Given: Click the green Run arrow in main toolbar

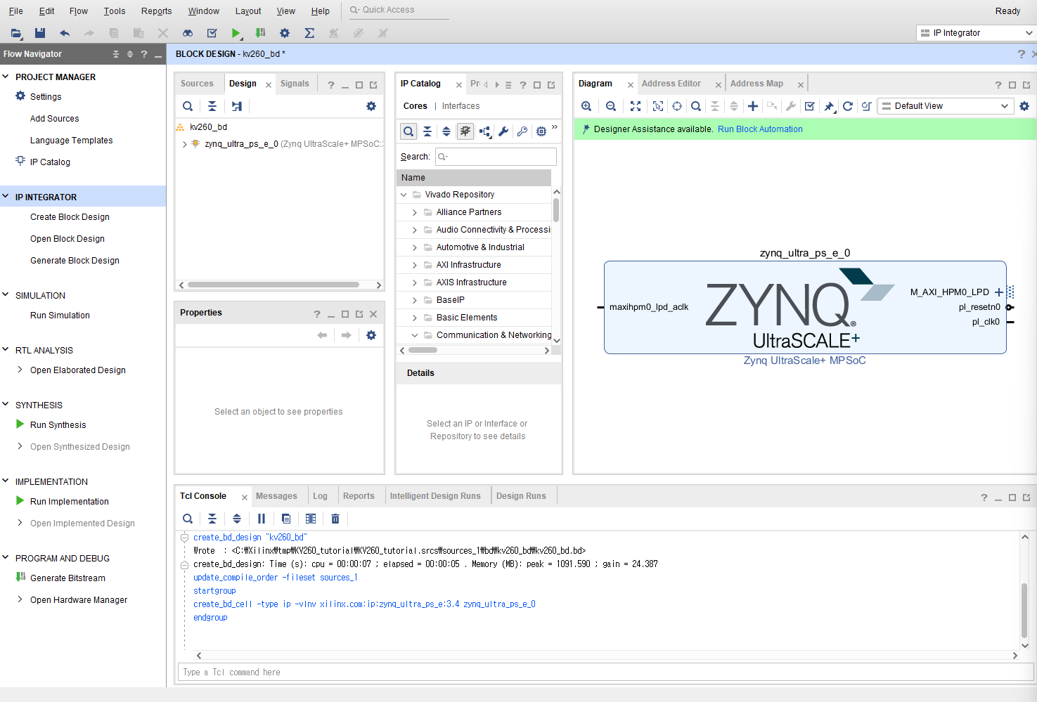Looking at the screenshot, I should 236,33.
